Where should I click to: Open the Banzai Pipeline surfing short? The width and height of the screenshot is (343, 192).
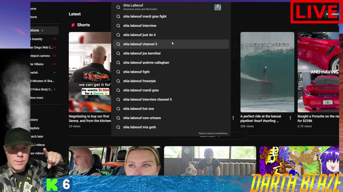267,72
